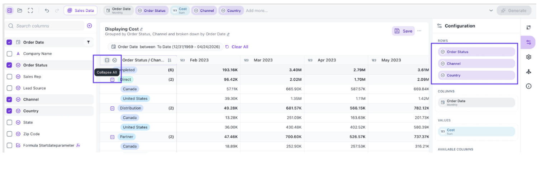Click the Clear All link
The width and height of the screenshot is (542, 170).
[237, 47]
